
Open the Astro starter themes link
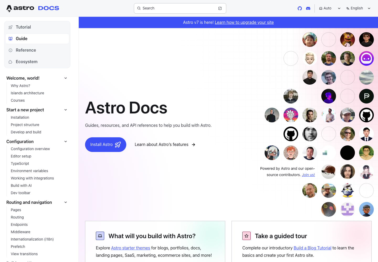[x=130, y=248]
